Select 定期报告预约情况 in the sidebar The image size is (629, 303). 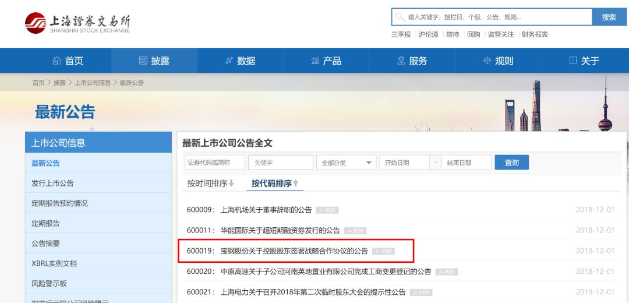[98, 203]
